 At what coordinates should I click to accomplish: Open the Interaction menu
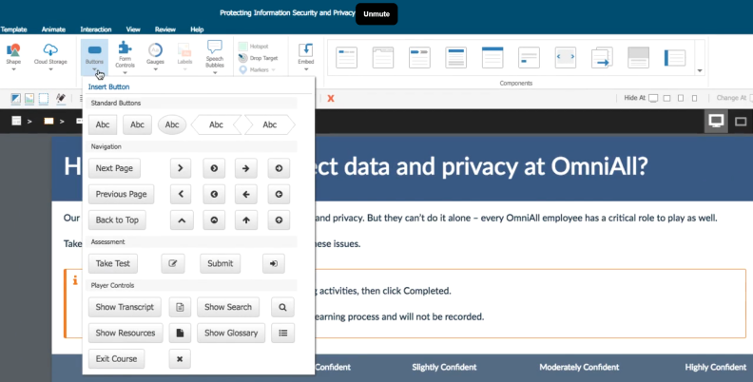pyautogui.click(x=96, y=29)
